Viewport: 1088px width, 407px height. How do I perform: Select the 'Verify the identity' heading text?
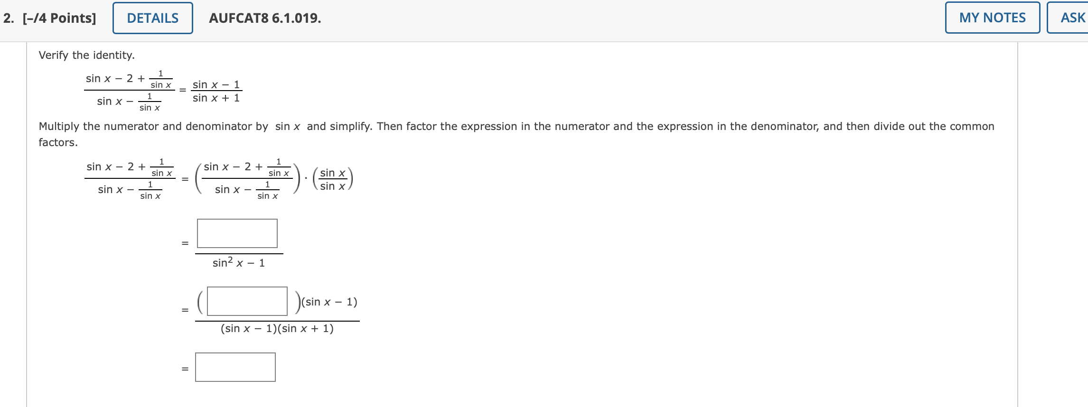pyautogui.click(x=86, y=55)
